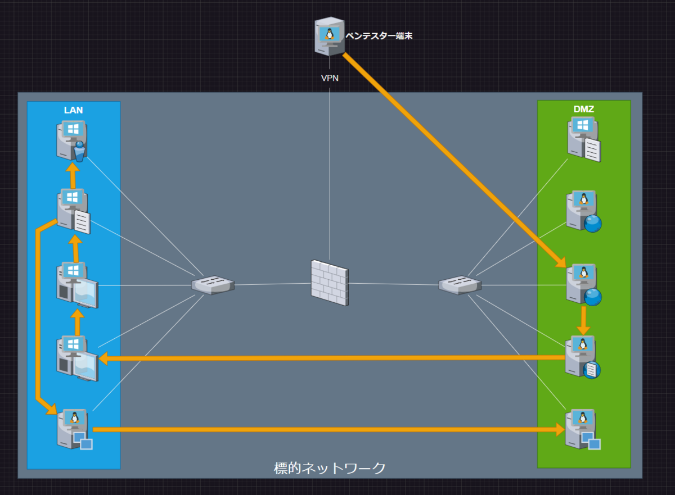Select the LAN Windows desktop receiving the DMZ arrow
This screenshot has width=675, height=495.
coord(78,358)
